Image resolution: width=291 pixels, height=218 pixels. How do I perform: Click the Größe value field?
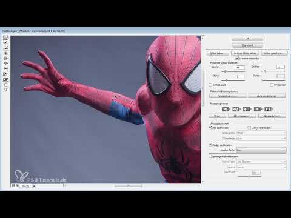point(240,67)
